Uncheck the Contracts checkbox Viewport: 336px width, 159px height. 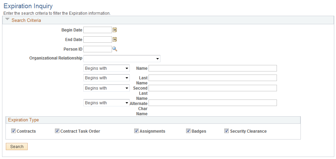pyautogui.click(x=13, y=131)
